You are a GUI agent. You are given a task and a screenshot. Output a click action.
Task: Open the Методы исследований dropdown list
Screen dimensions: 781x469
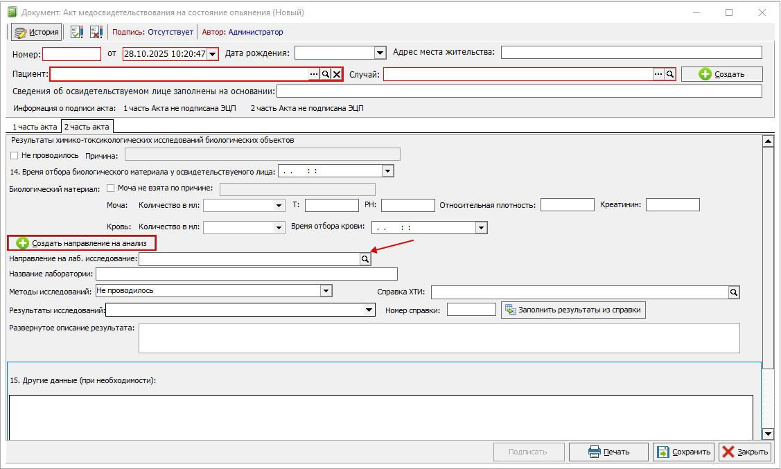(x=326, y=291)
